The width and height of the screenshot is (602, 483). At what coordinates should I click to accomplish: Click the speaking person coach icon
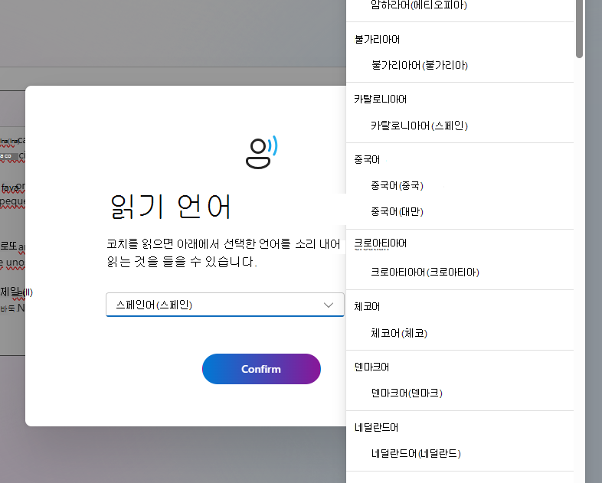(261, 152)
